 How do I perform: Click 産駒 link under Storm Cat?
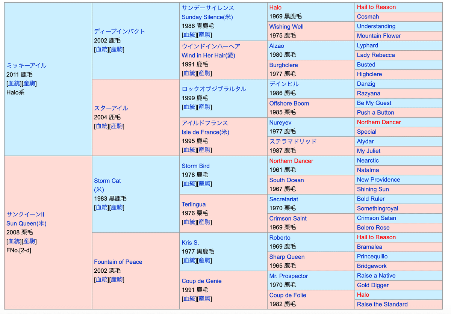tap(117, 207)
